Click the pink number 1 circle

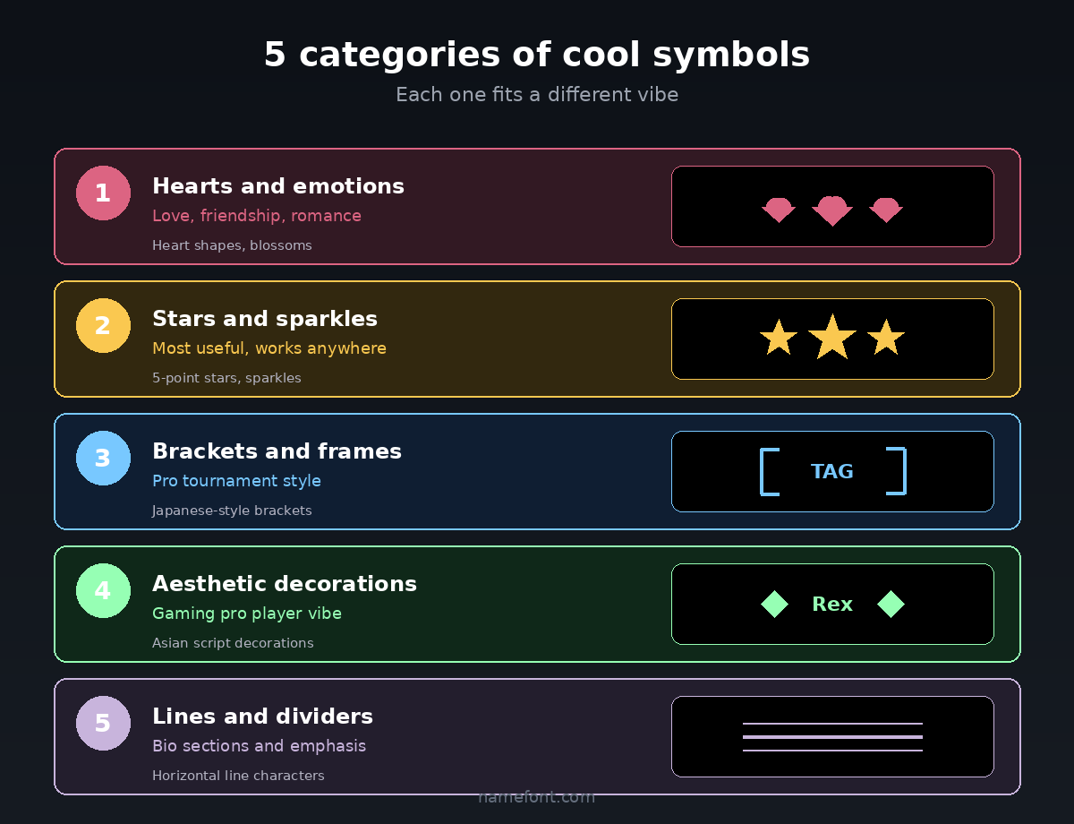click(103, 193)
